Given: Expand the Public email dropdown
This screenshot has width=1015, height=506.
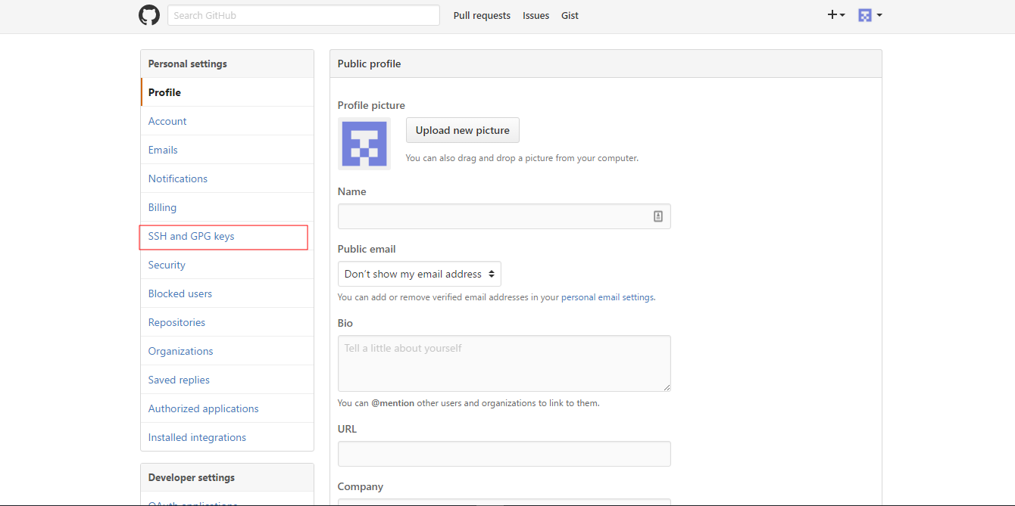Looking at the screenshot, I should tap(419, 274).
